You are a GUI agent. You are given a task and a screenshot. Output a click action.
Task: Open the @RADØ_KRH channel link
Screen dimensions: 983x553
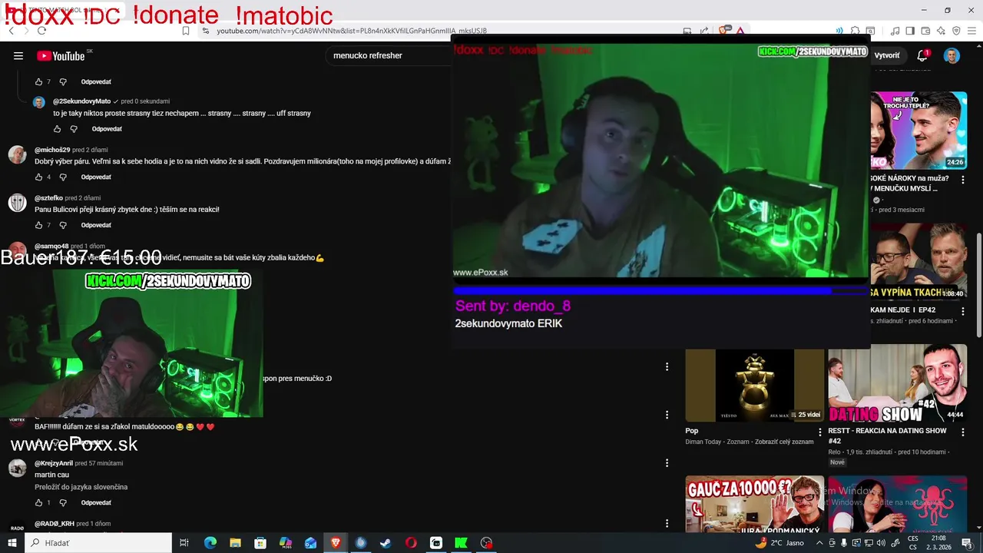click(x=55, y=524)
